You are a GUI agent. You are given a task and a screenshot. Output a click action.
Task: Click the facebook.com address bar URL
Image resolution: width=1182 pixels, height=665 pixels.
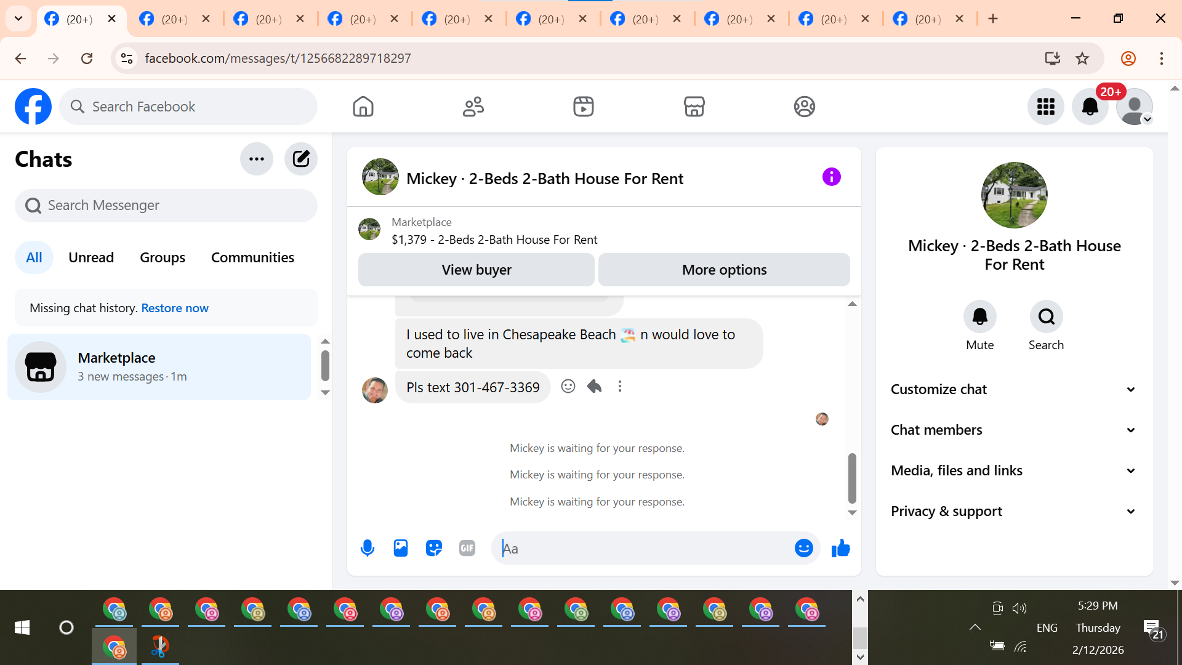pyautogui.click(x=278, y=58)
